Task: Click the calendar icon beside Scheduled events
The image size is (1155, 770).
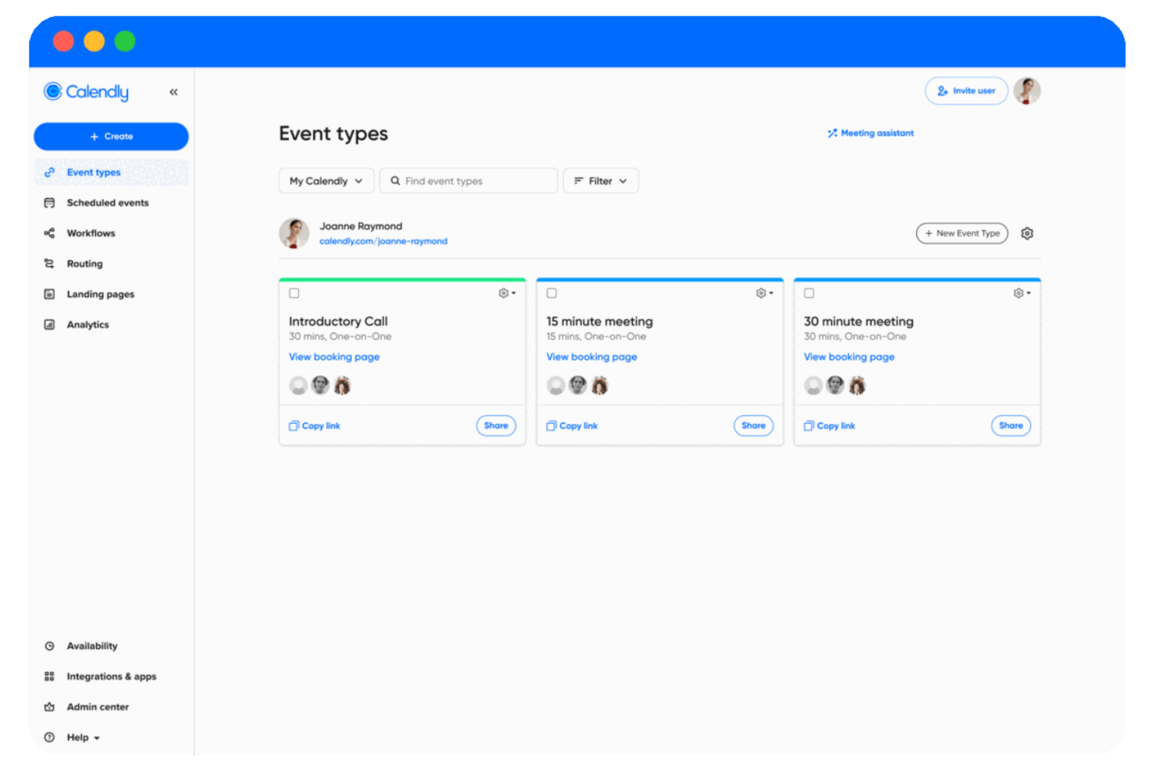Action: coord(49,203)
